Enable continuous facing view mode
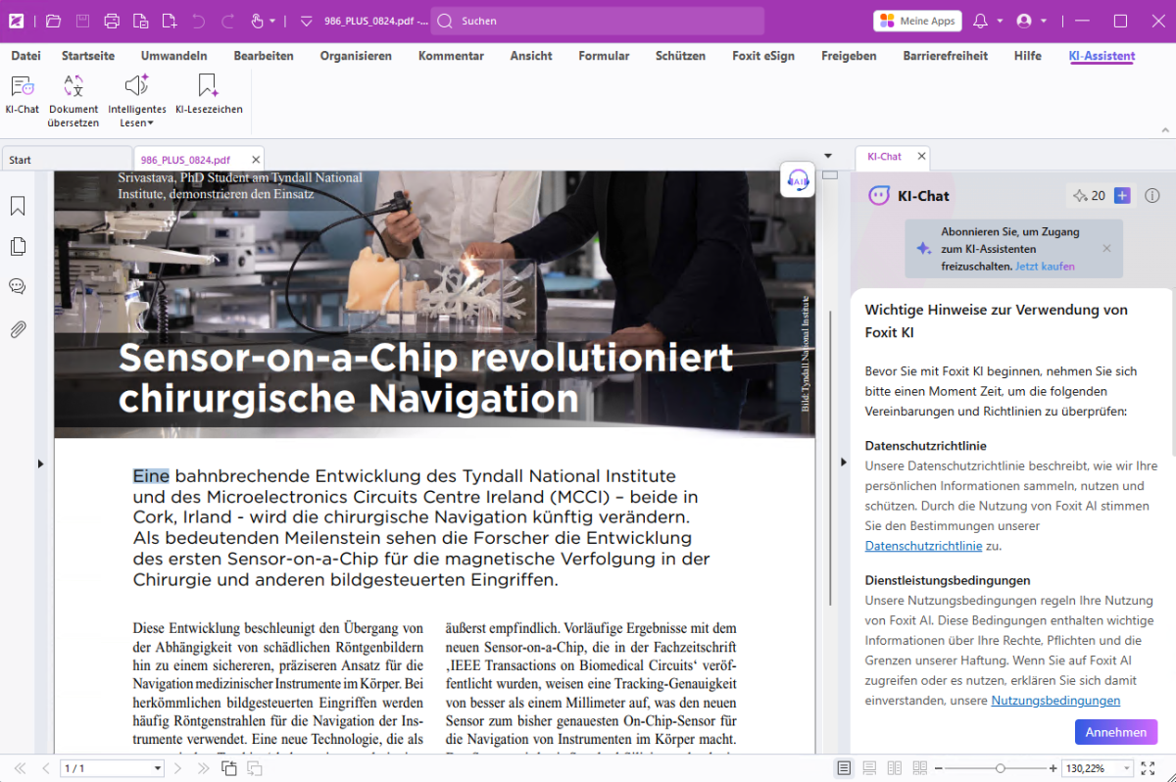 (x=920, y=768)
